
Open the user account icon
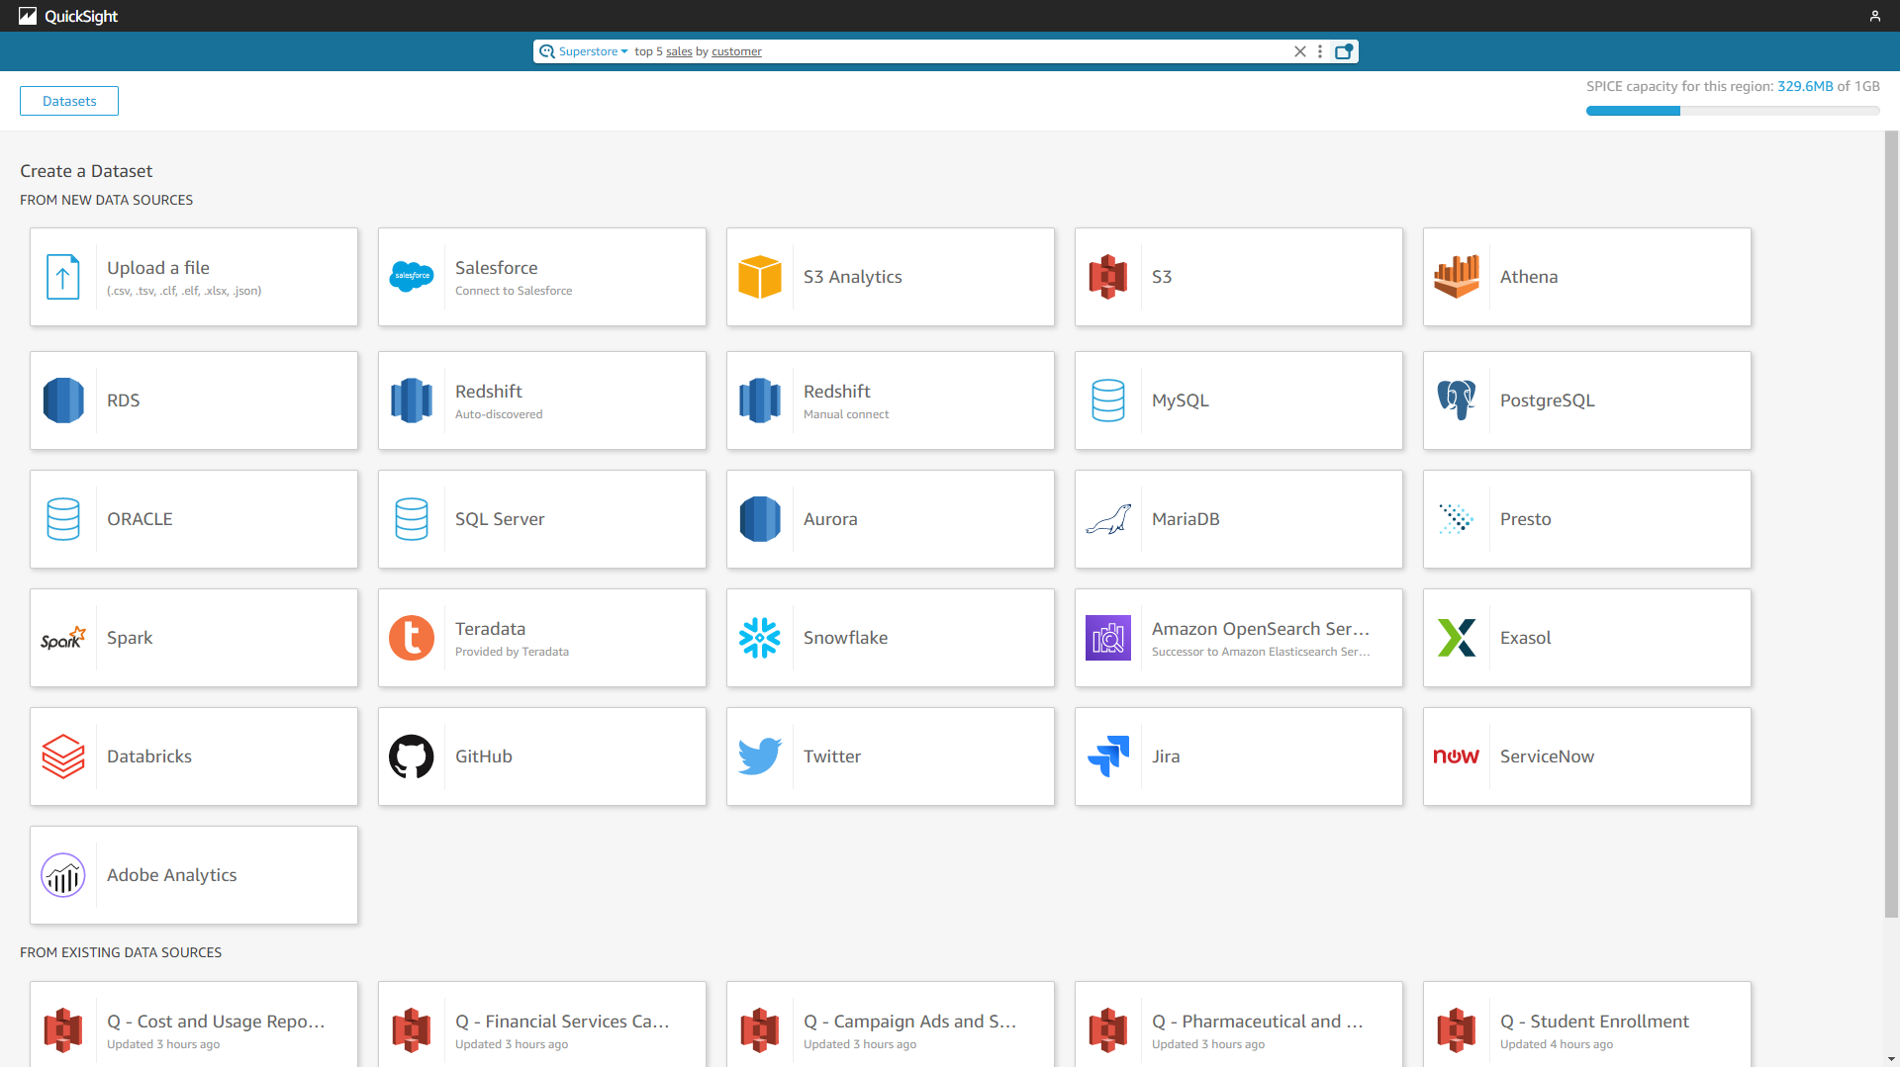(x=1874, y=16)
